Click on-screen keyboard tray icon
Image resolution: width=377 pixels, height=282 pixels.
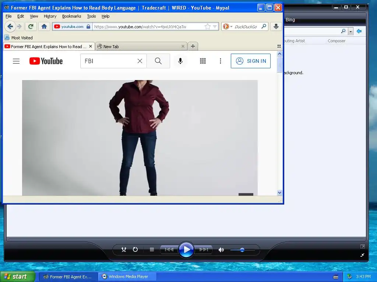click(336, 277)
